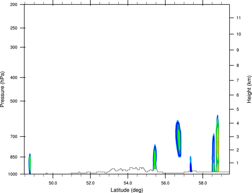This screenshot has height=193, width=252.
Task: Pick the 9 km height label
Action: pos(238,50)
